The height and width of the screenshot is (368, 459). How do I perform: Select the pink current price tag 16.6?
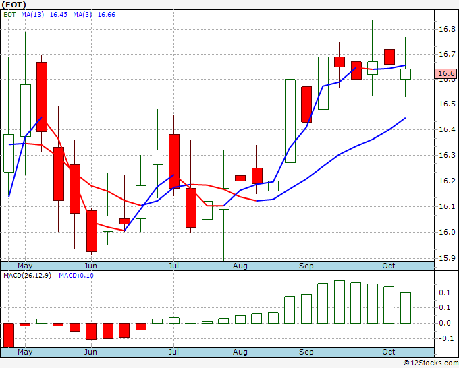tap(446, 73)
